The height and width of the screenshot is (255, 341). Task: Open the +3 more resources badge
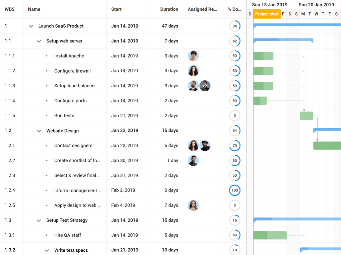click(x=205, y=86)
